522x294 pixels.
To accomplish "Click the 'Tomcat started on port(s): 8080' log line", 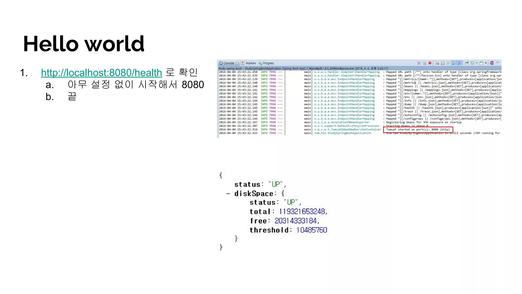I will point(418,130).
